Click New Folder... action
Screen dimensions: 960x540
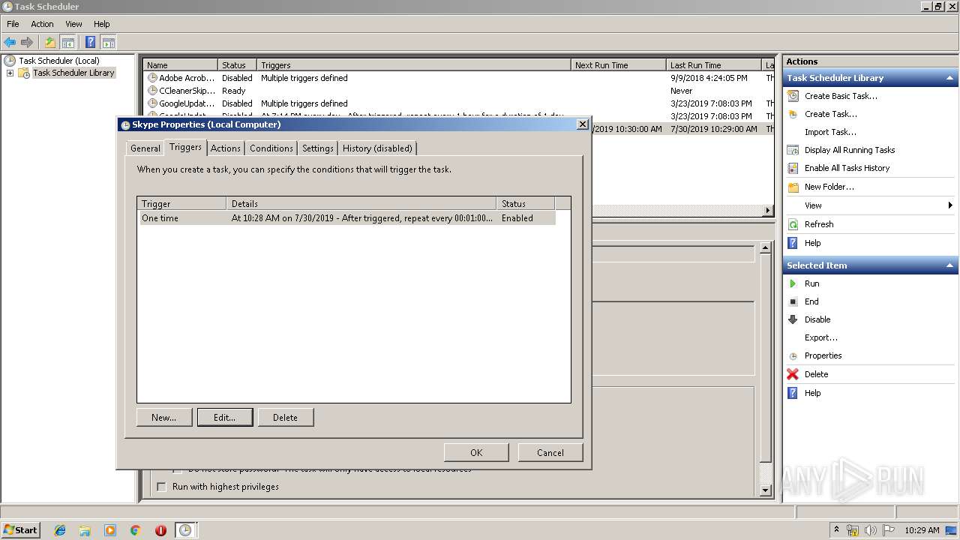coord(829,187)
